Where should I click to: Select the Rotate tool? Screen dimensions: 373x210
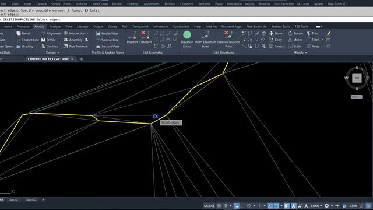click(295, 33)
